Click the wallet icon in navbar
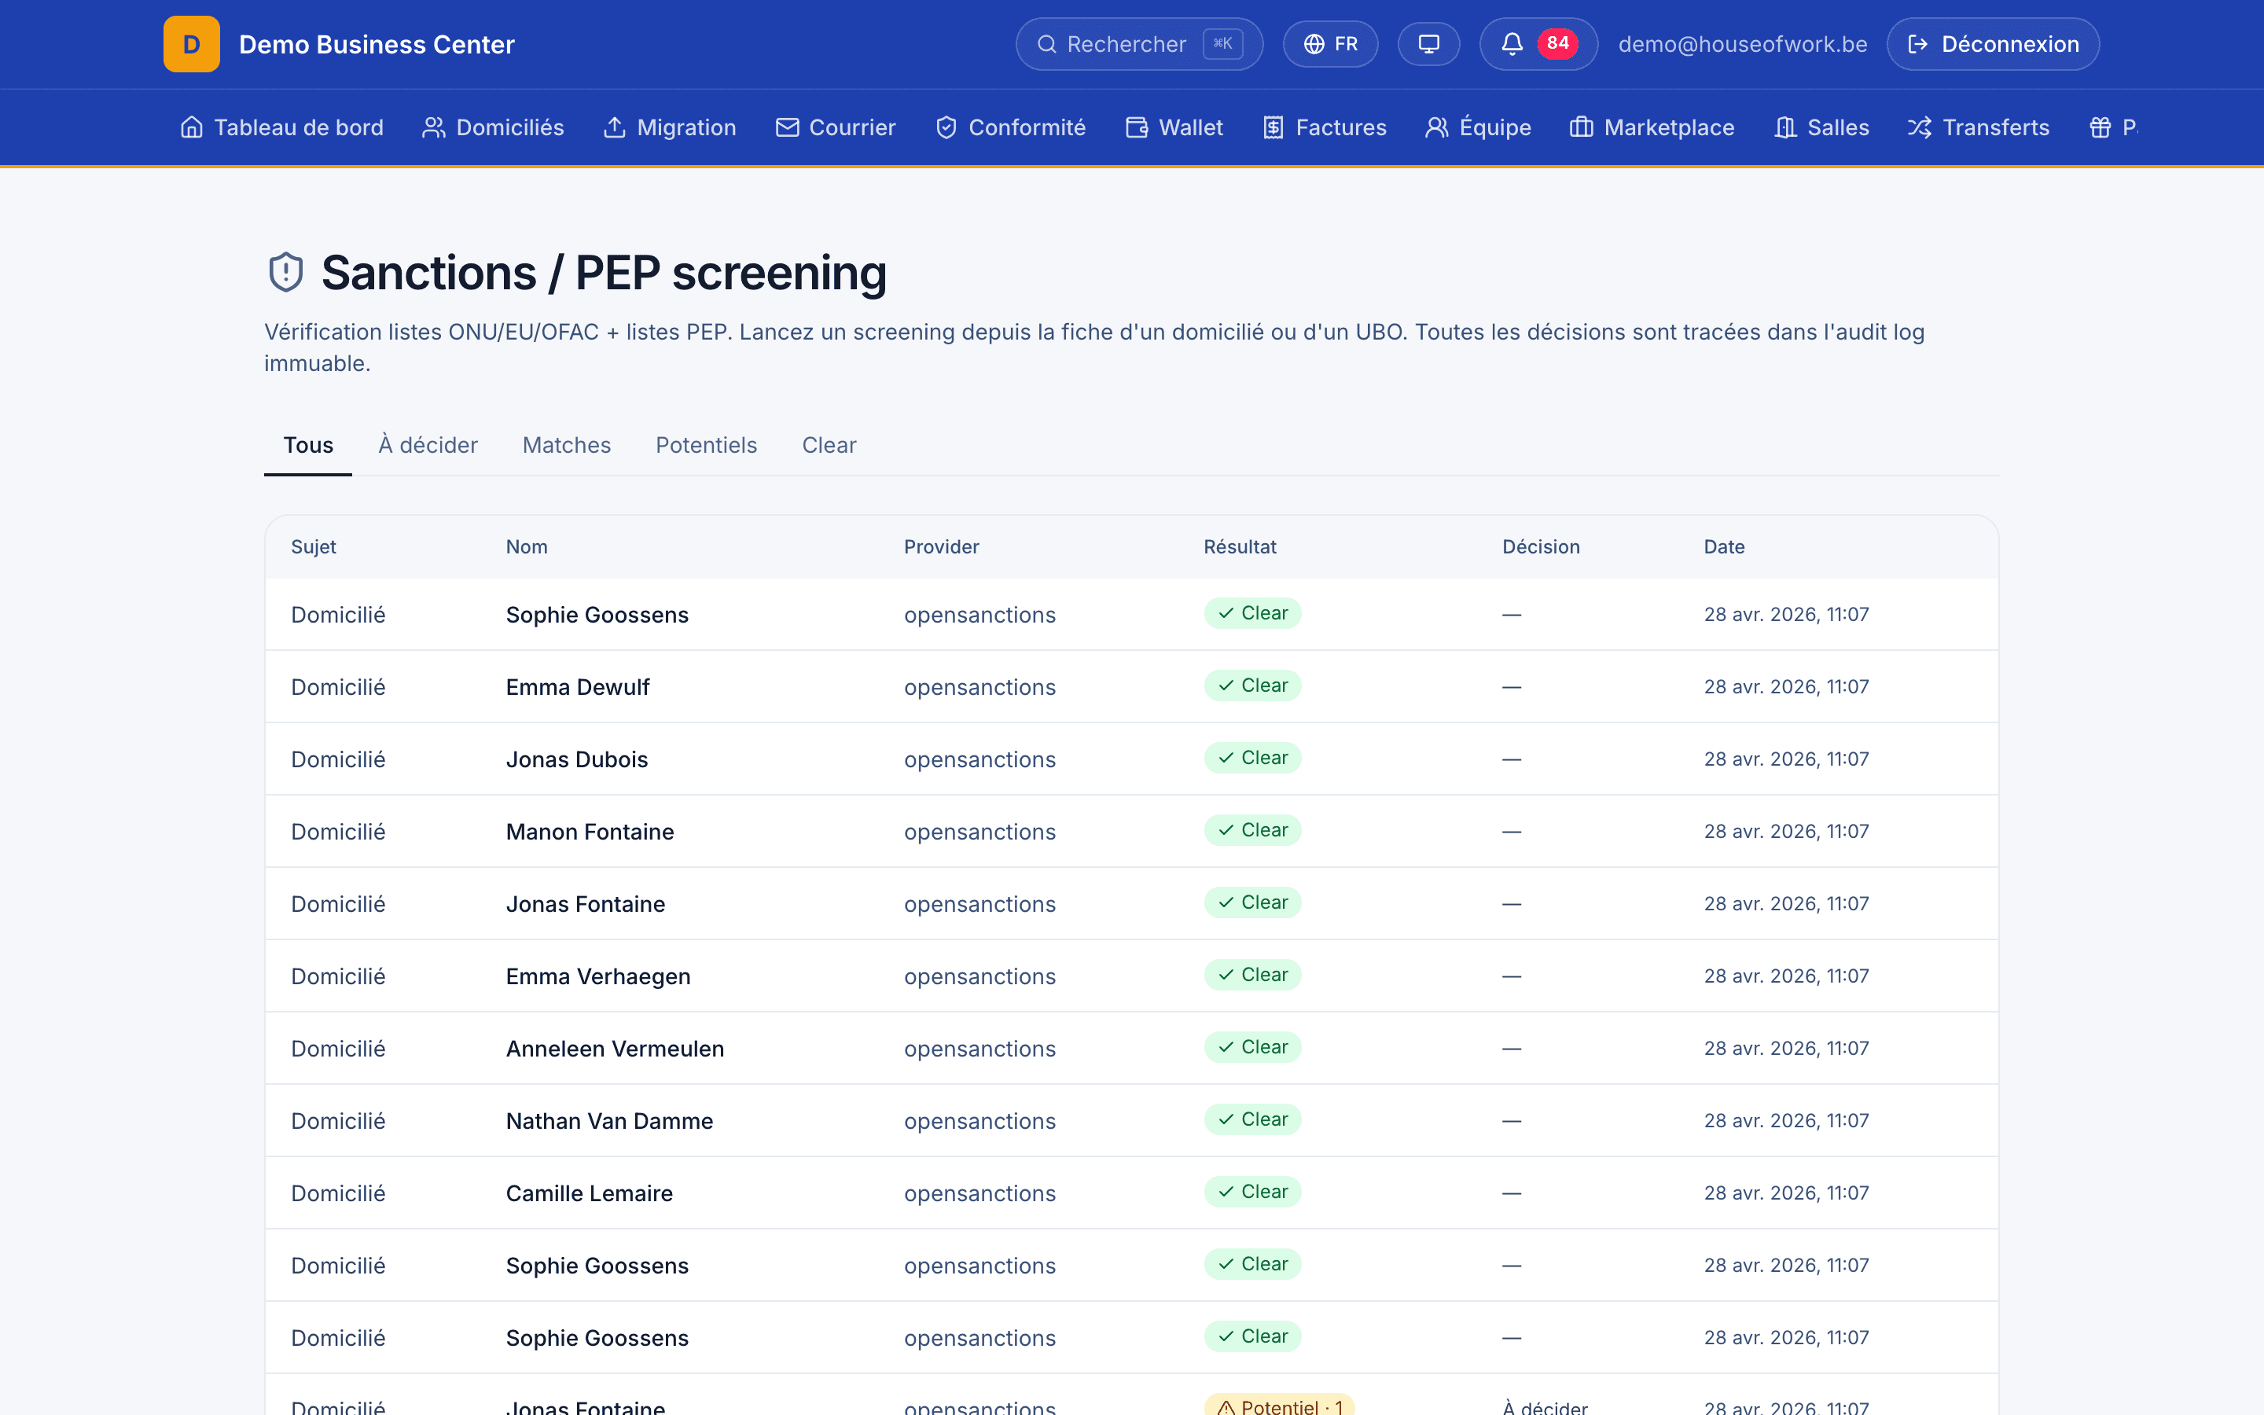This screenshot has width=2264, height=1415. [x=1137, y=127]
